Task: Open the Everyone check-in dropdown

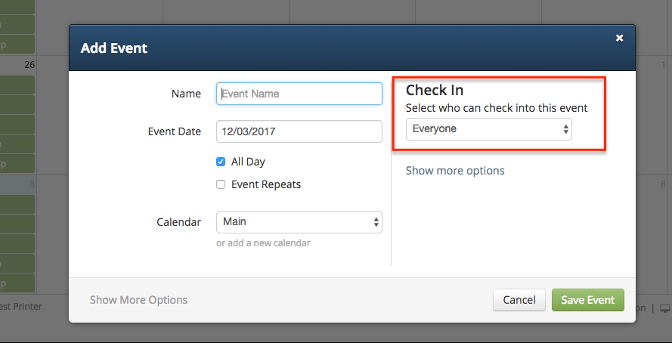Action: pos(488,129)
